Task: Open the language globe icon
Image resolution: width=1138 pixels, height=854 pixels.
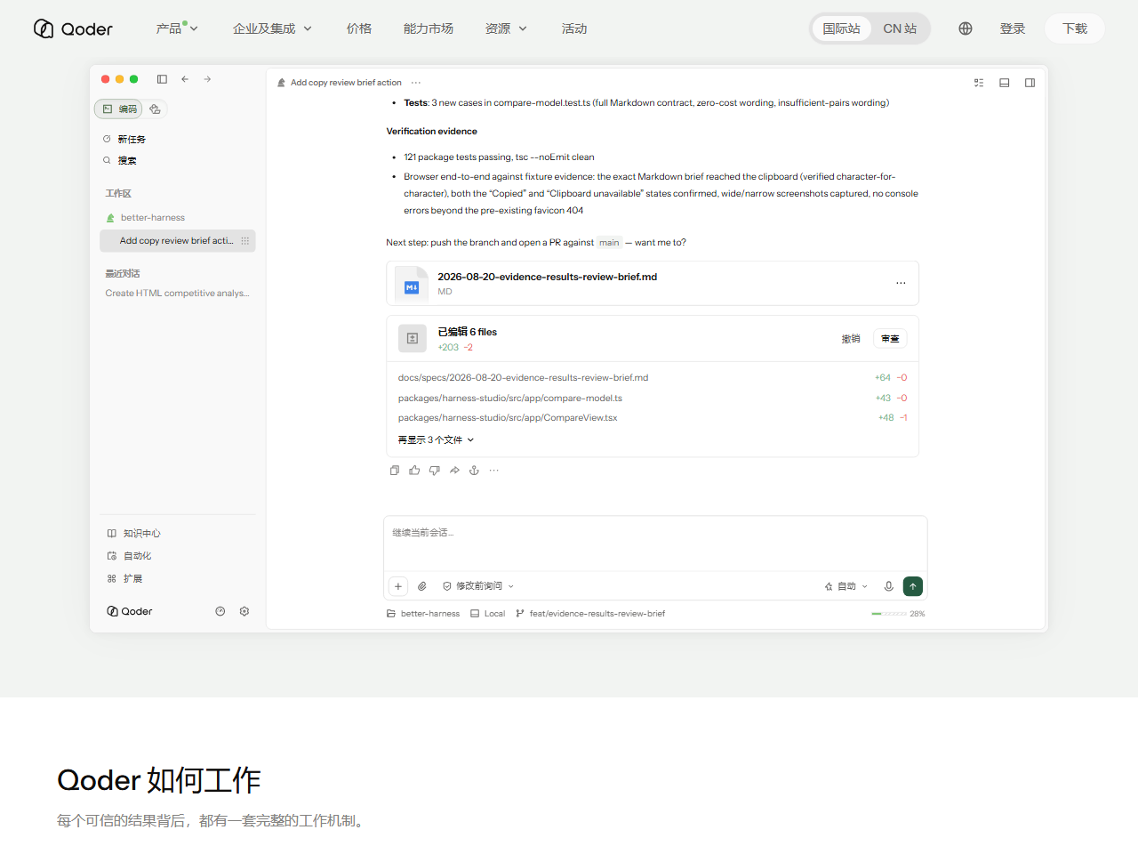Action: pyautogui.click(x=966, y=28)
